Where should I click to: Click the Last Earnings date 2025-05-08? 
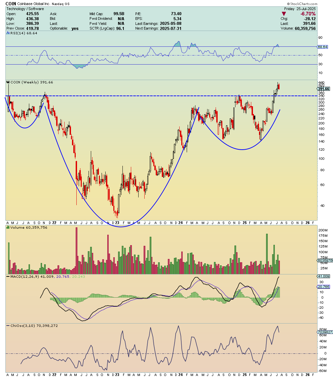pyautogui.click(x=171, y=24)
